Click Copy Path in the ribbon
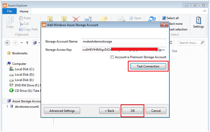The height and width of the screenshot is (132, 210). point(28,29)
